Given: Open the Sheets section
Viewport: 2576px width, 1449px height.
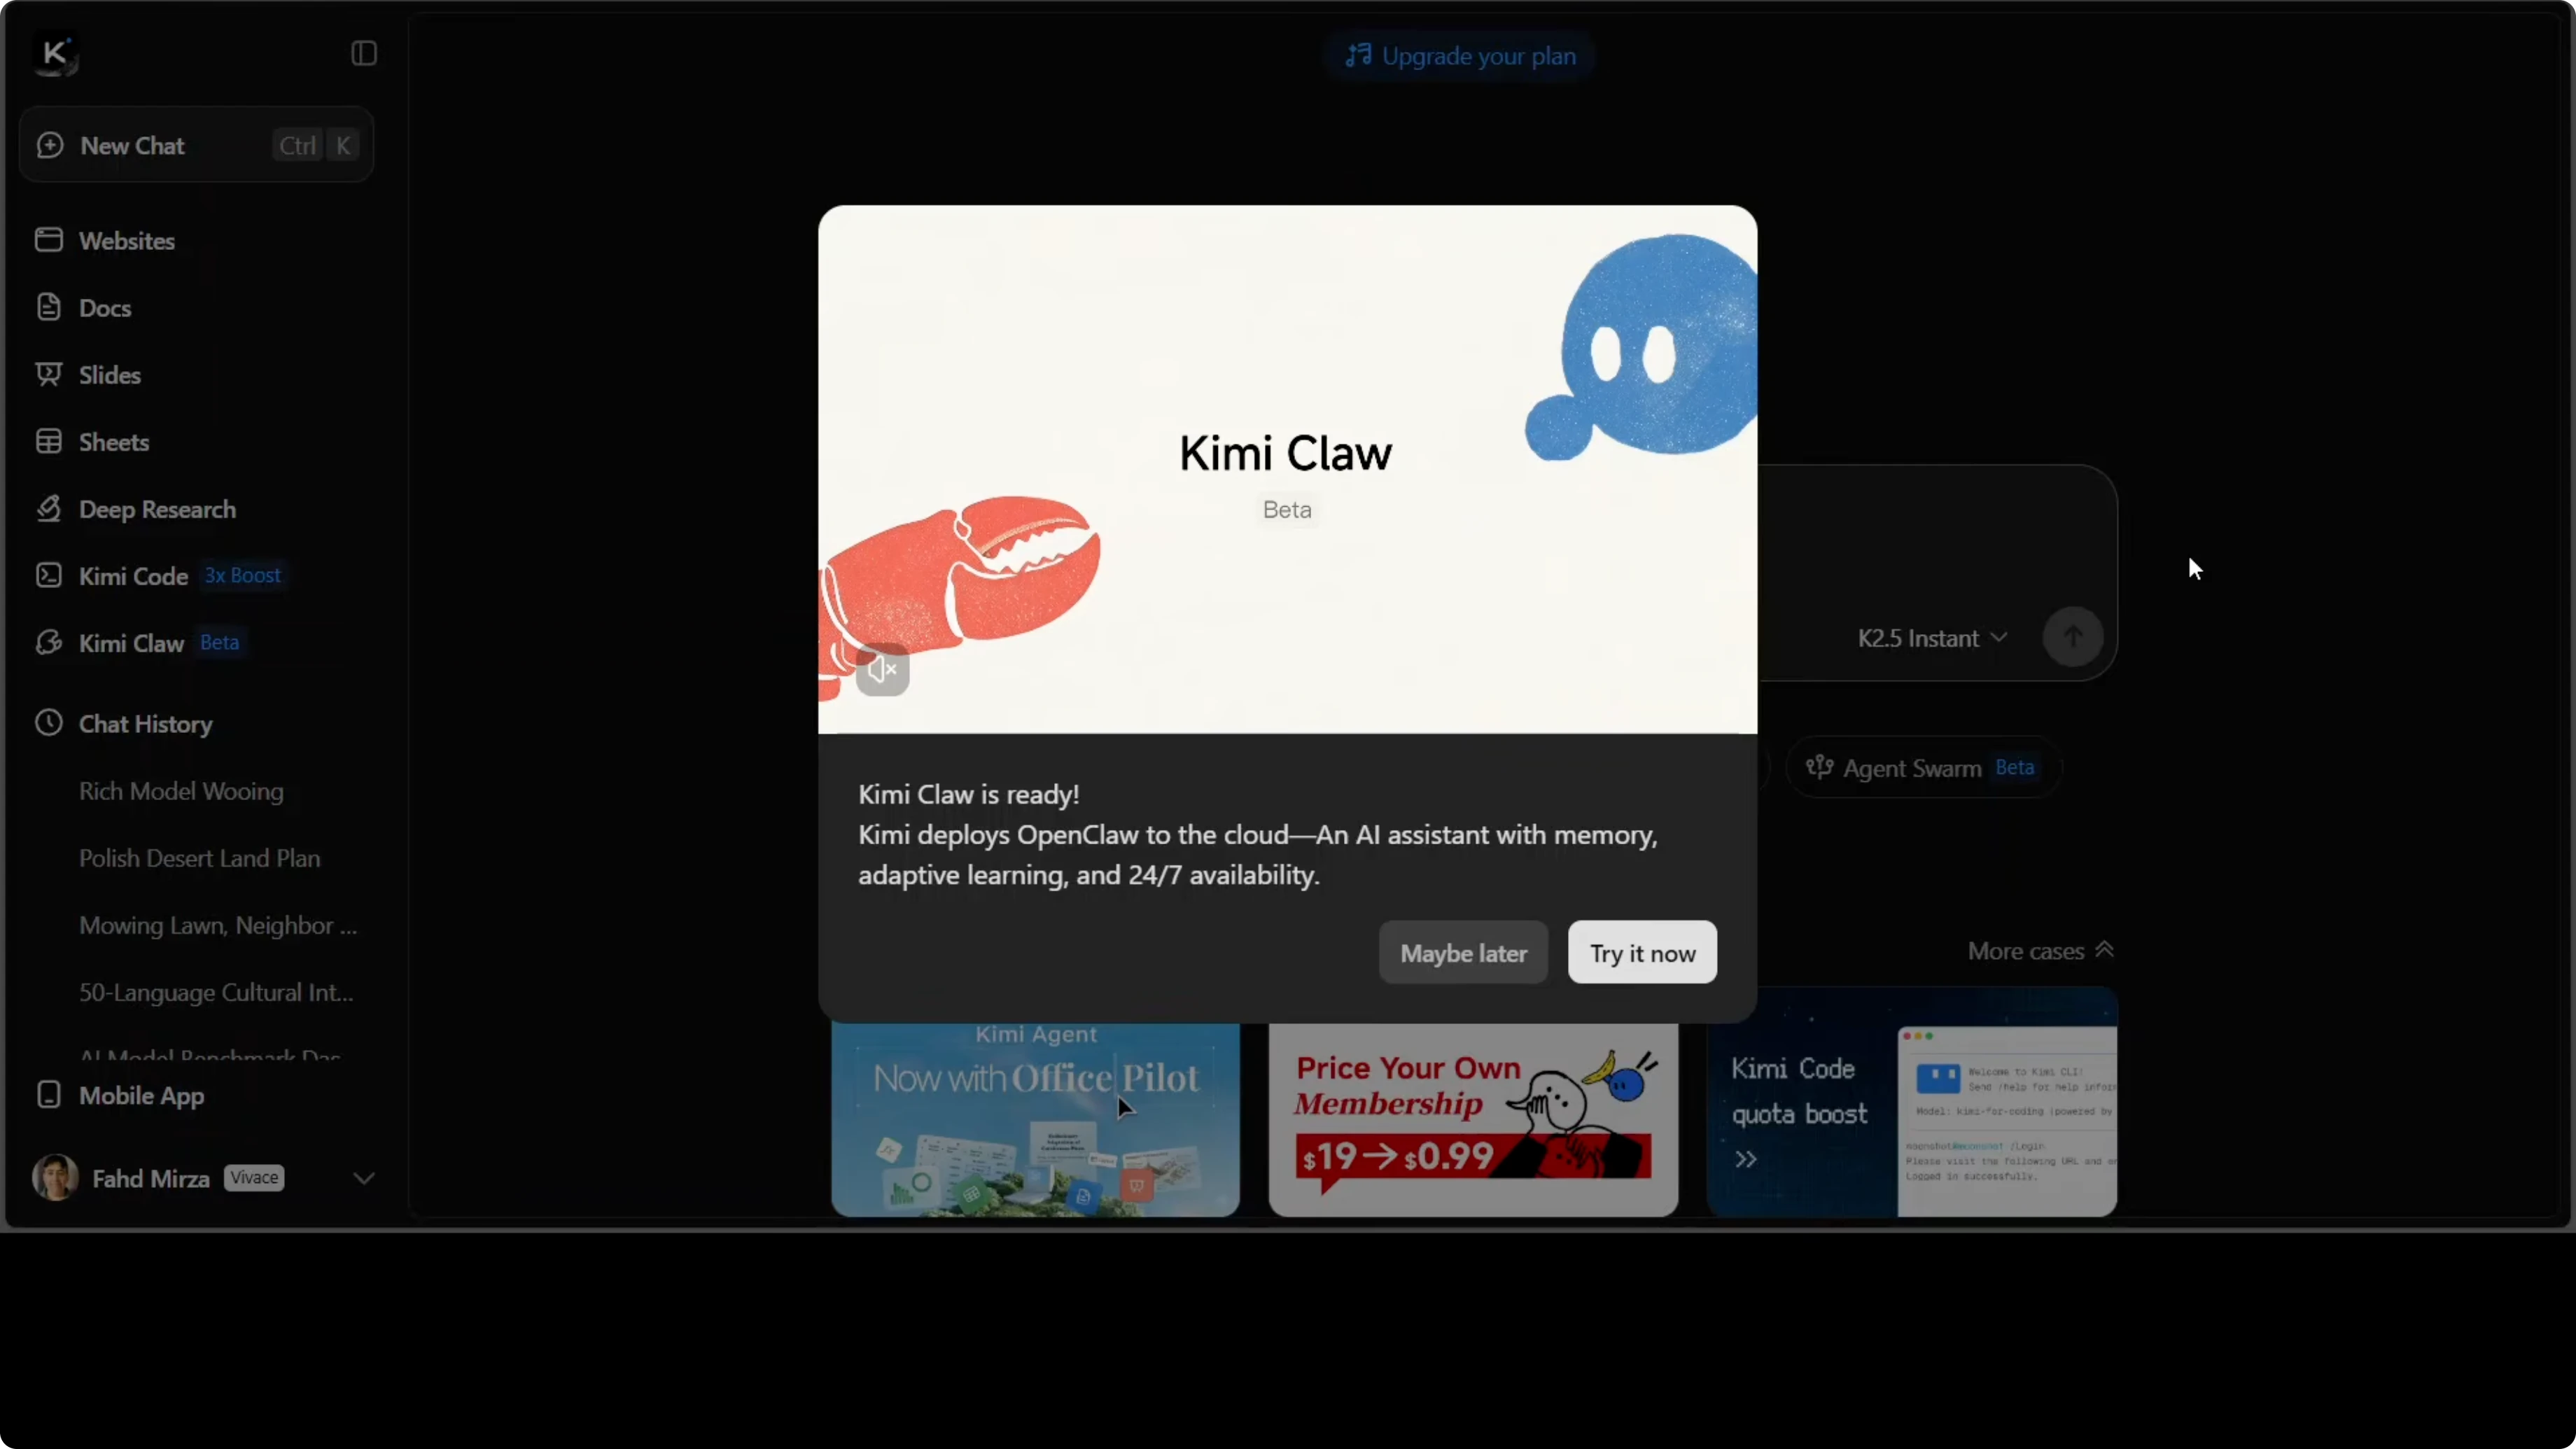Looking at the screenshot, I should (113, 442).
